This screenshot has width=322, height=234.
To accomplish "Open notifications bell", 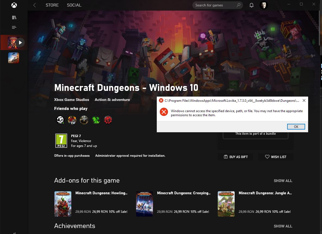I will (x=251, y=5).
